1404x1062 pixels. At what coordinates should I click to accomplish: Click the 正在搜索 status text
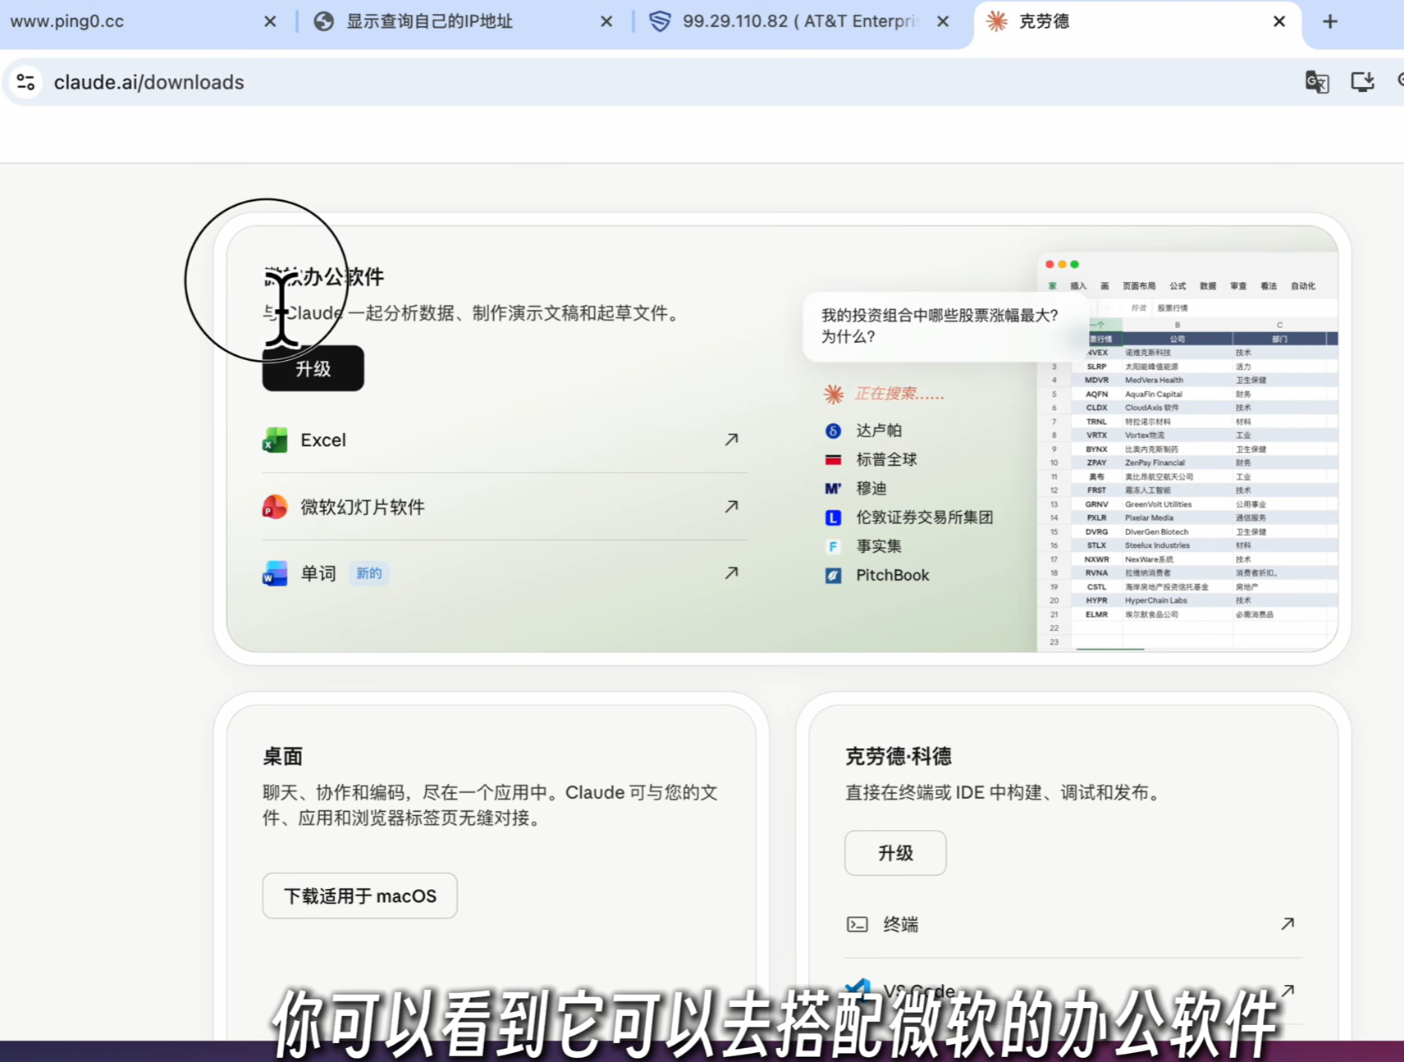tap(899, 394)
